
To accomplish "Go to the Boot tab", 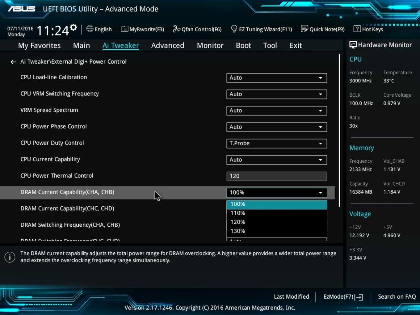I will tap(243, 45).
